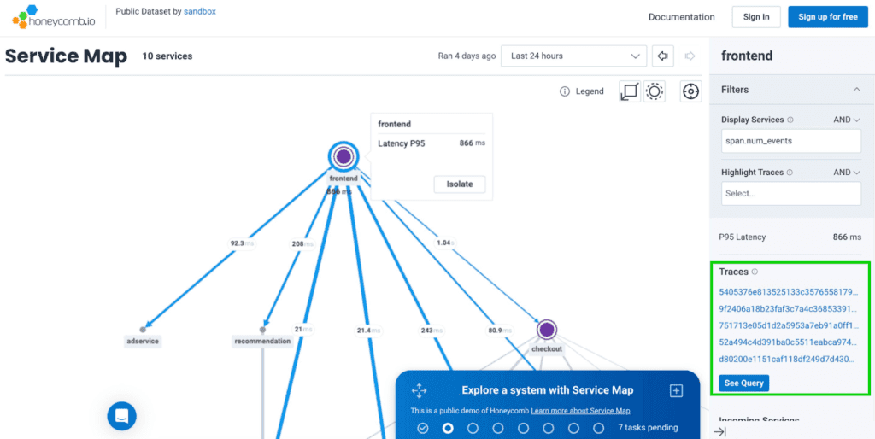Click the recenter target icon
Image resolution: width=875 pixels, height=439 pixels.
pyautogui.click(x=690, y=91)
